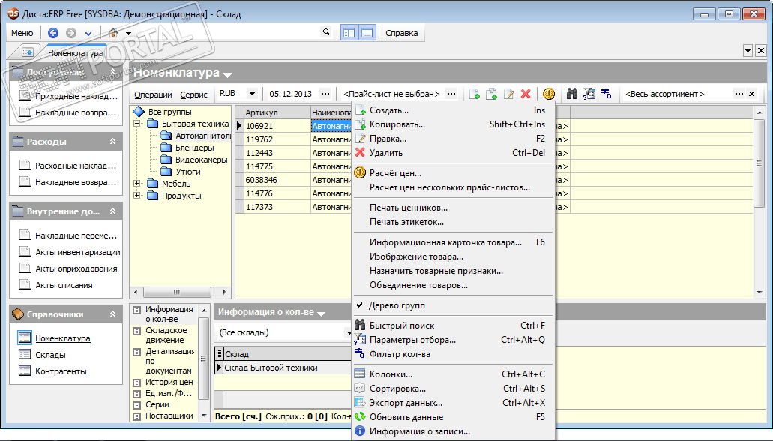Click the red Delete icon in toolbar
Screen dimensions: 773x441
(x=526, y=94)
